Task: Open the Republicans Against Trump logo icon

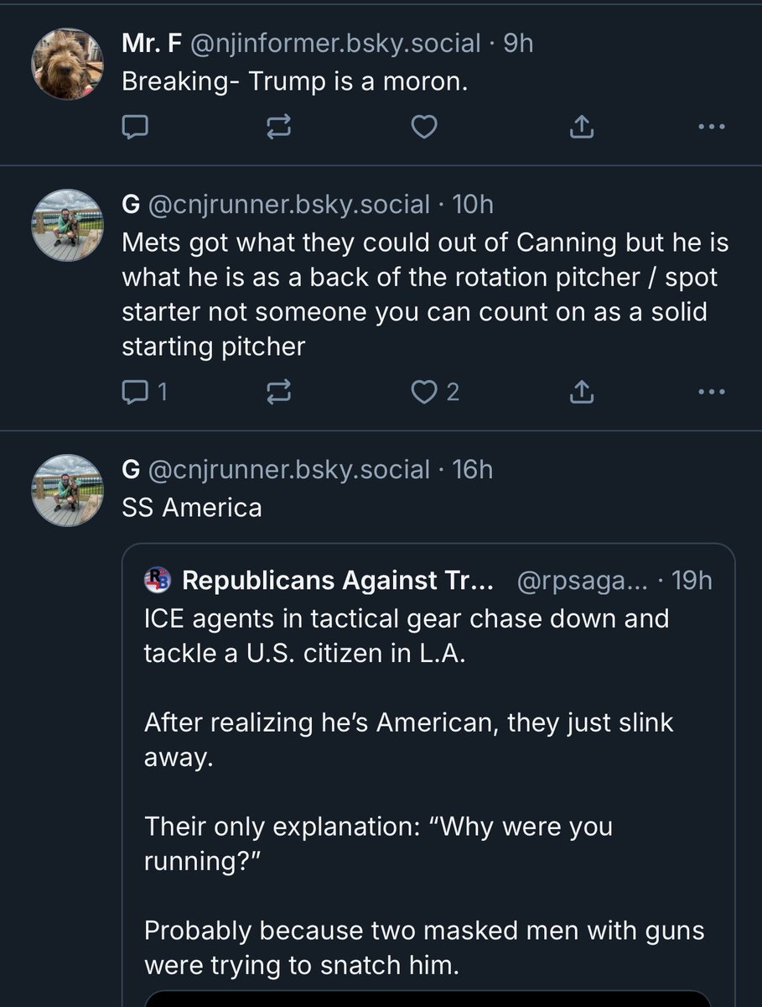Action: [x=158, y=579]
